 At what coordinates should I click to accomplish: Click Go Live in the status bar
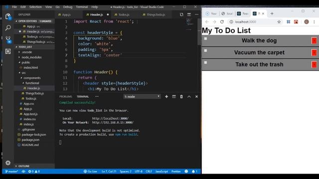(90, 171)
